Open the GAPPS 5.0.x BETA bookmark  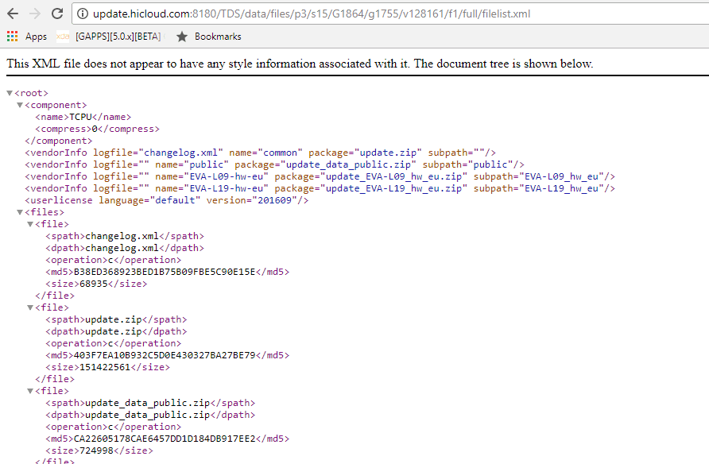[118, 37]
